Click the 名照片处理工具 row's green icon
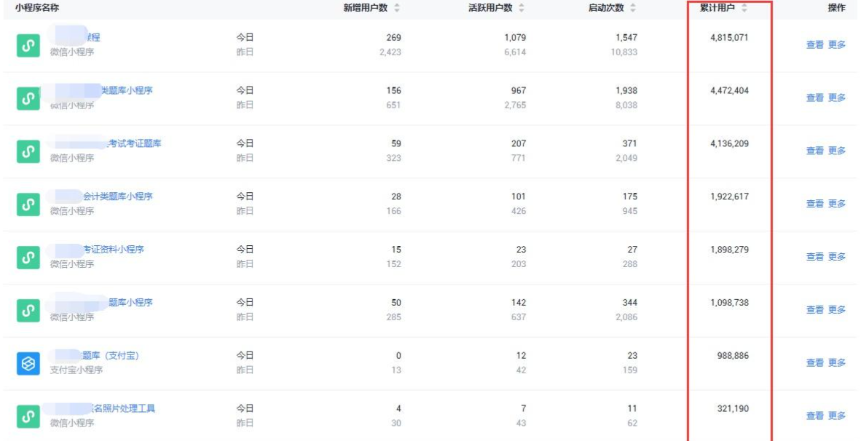The image size is (861, 441). pyautogui.click(x=28, y=416)
